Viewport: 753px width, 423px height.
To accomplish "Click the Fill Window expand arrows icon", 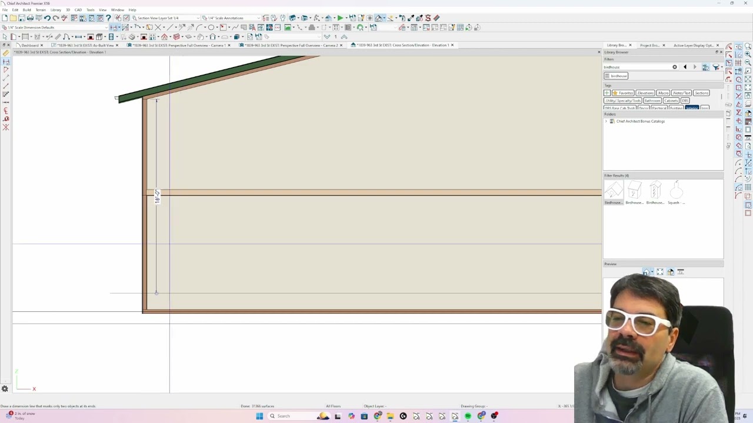I will point(748,87).
